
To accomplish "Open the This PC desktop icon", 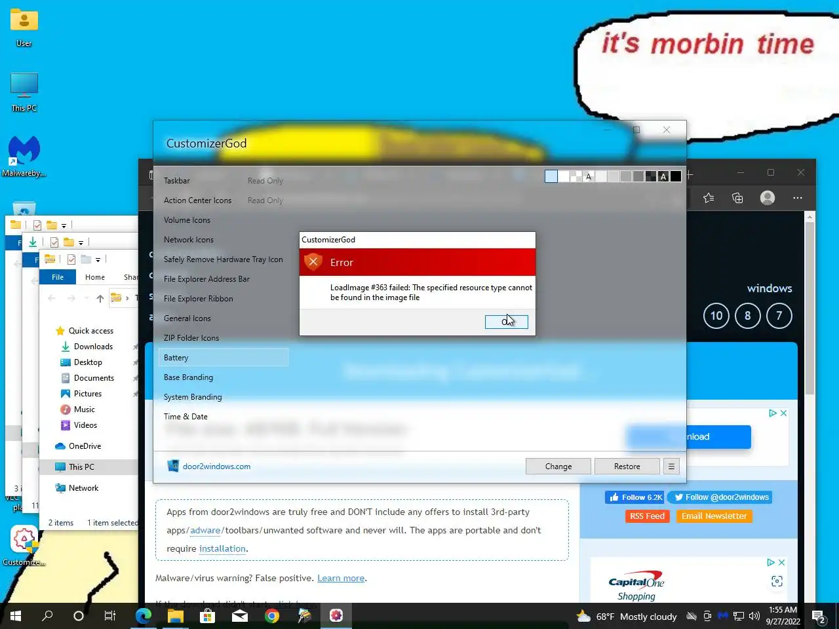I will [x=24, y=92].
